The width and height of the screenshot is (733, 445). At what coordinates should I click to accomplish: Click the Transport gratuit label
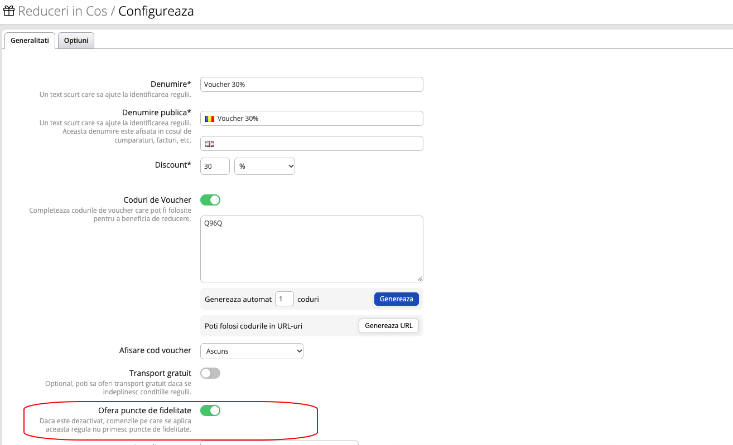click(x=160, y=373)
